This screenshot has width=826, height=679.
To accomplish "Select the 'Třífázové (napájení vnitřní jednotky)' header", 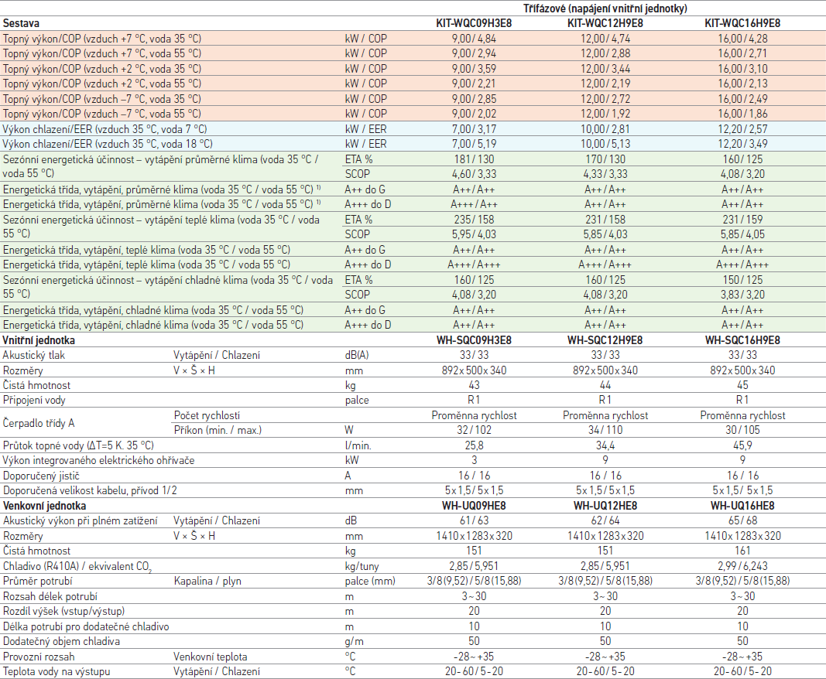I will pos(605,9).
